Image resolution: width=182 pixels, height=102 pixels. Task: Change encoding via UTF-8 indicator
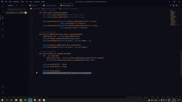tap(152, 97)
